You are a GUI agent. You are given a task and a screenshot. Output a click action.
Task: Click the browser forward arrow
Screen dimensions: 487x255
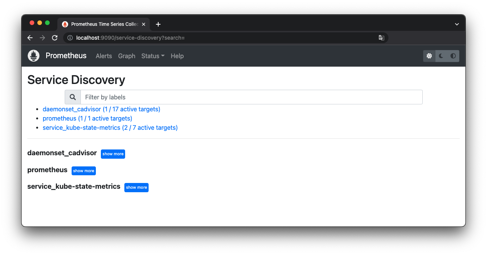pos(42,38)
